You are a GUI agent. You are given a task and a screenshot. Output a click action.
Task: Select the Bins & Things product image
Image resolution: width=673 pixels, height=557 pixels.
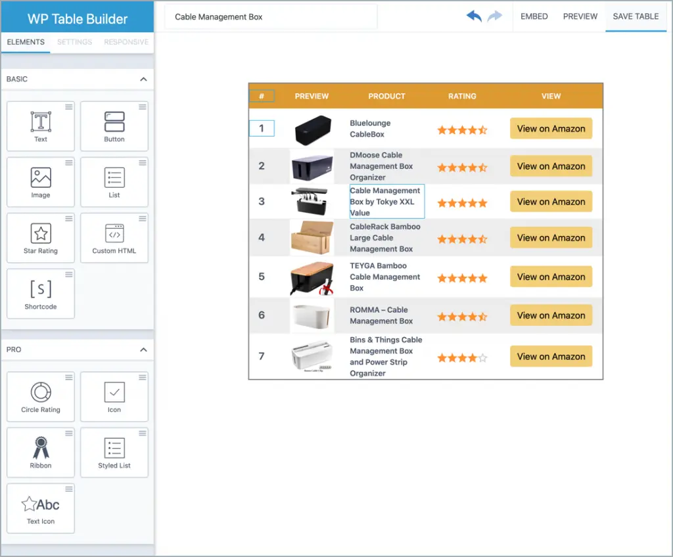(x=312, y=355)
